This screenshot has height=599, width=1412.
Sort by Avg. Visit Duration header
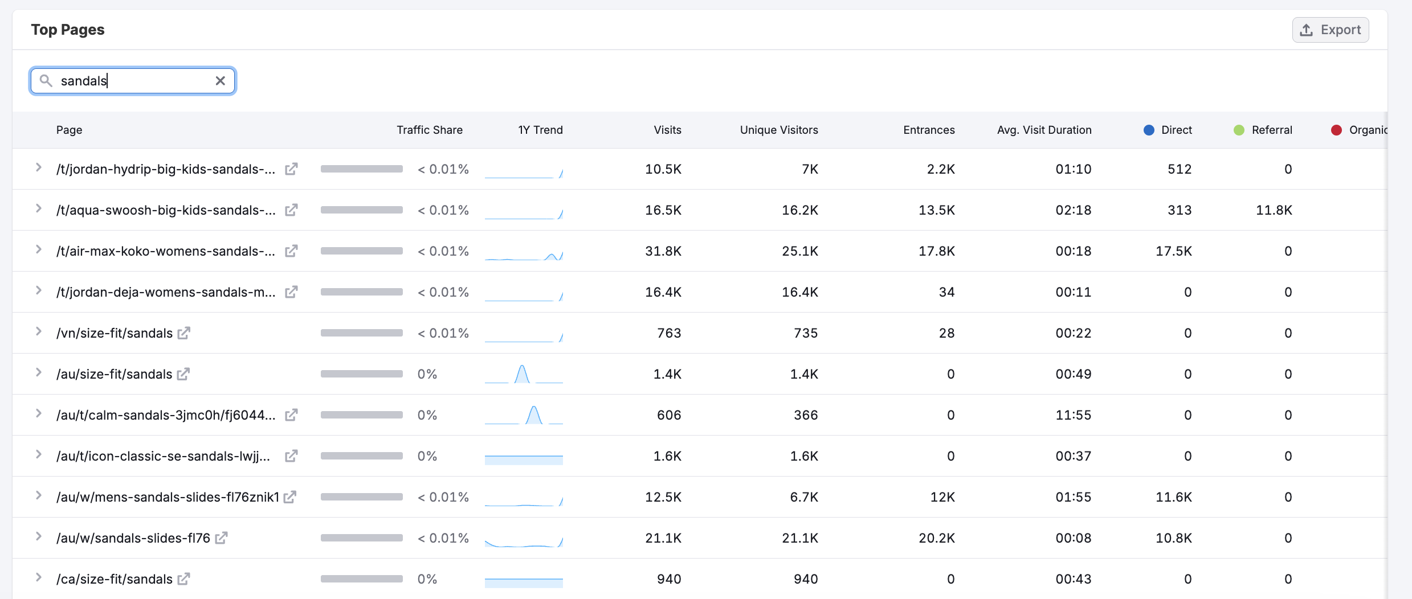(1044, 130)
